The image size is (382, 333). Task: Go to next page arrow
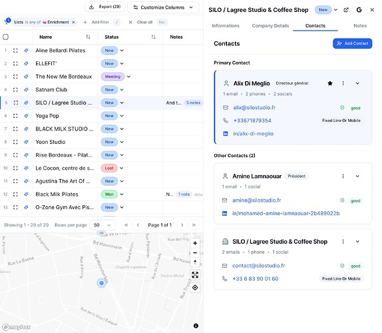click(x=182, y=225)
